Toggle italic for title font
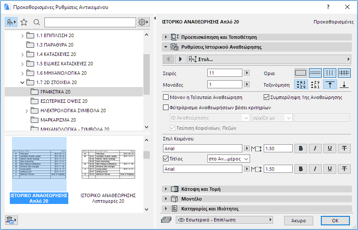This screenshot has width=358, height=230. pos(315,169)
